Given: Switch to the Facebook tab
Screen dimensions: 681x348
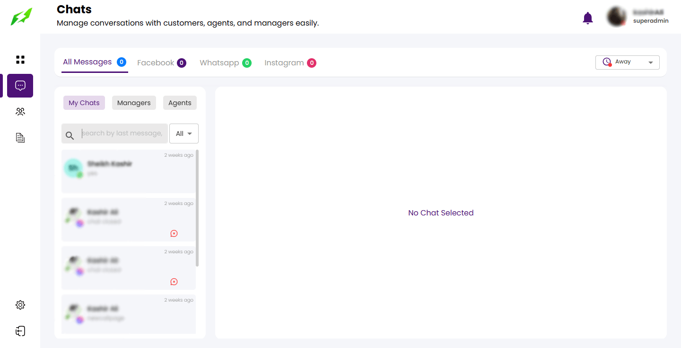Looking at the screenshot, I should click(x=156, y=63).
